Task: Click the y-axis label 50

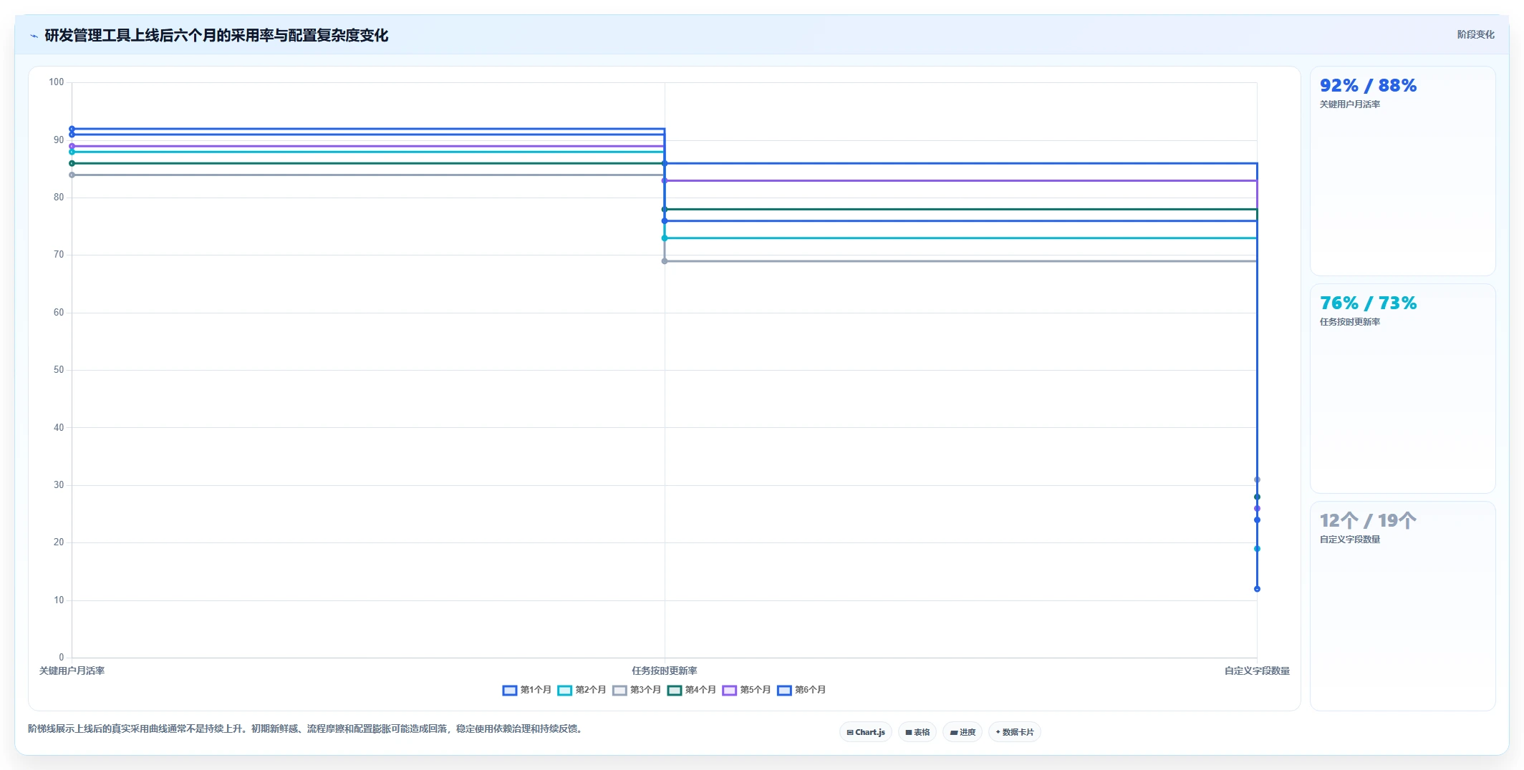Action: pos(59,370)
